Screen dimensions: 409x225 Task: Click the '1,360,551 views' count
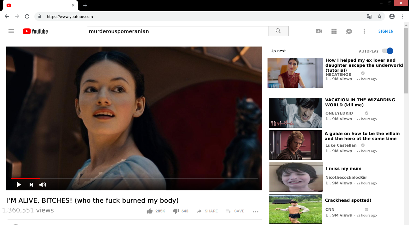click(x=28, y=211)
